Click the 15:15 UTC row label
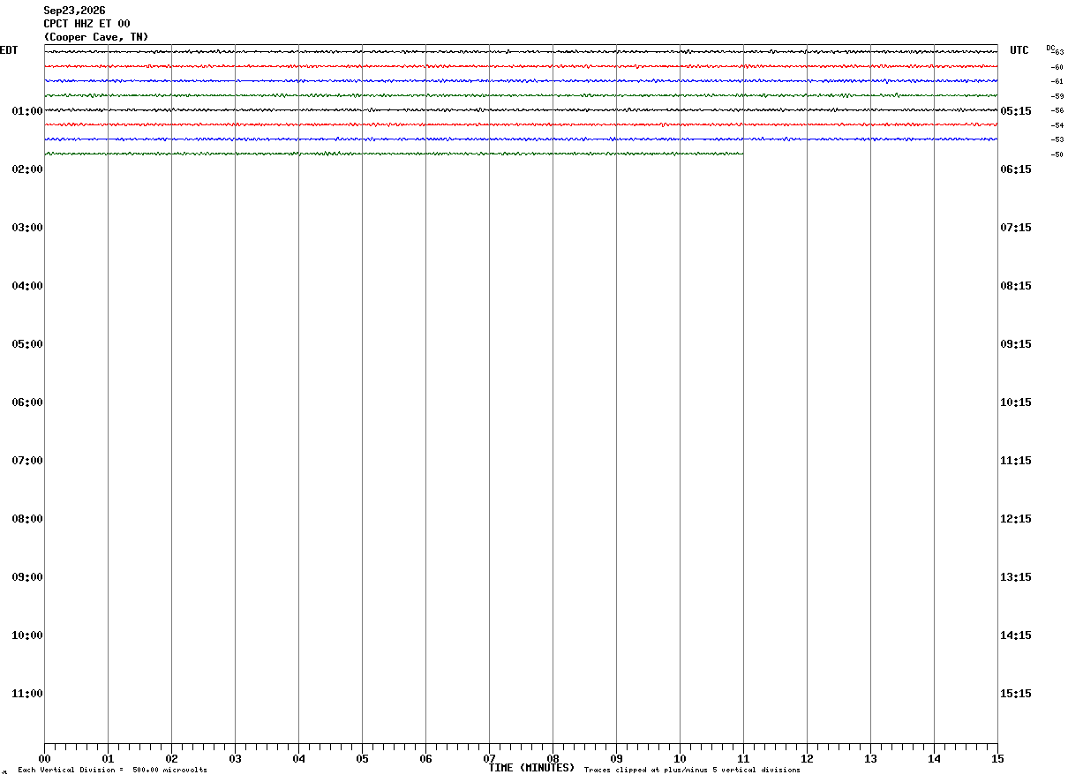 pyautogui.click(x=1015, y=694)
